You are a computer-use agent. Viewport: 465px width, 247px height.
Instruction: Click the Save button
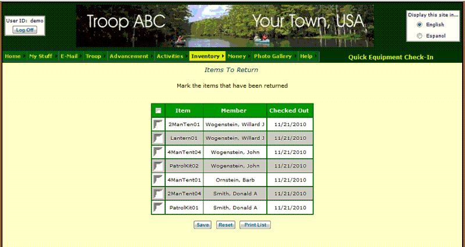(x=202, y=225)
